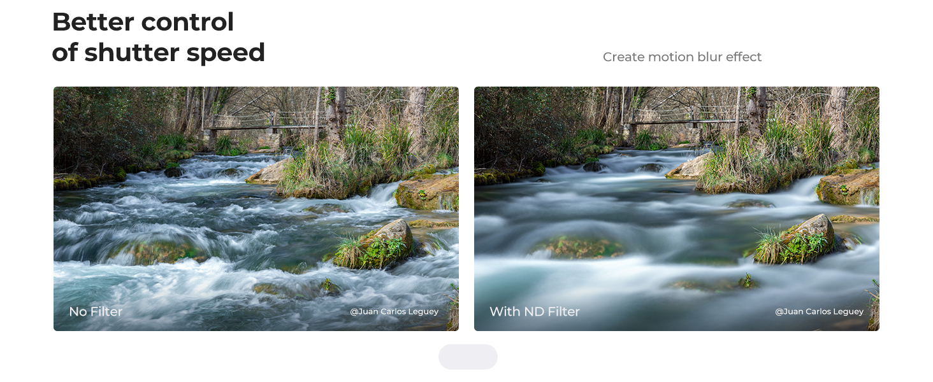Image resolution: width=933 pixels, height=382 pixels.
Task: Open the No Filter comparison photo
Action: tap(256, 209)
